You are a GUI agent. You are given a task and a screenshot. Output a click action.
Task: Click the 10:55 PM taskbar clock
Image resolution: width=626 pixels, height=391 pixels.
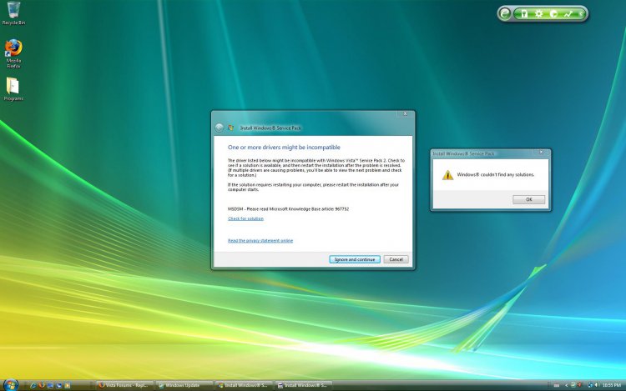(612, 385)
